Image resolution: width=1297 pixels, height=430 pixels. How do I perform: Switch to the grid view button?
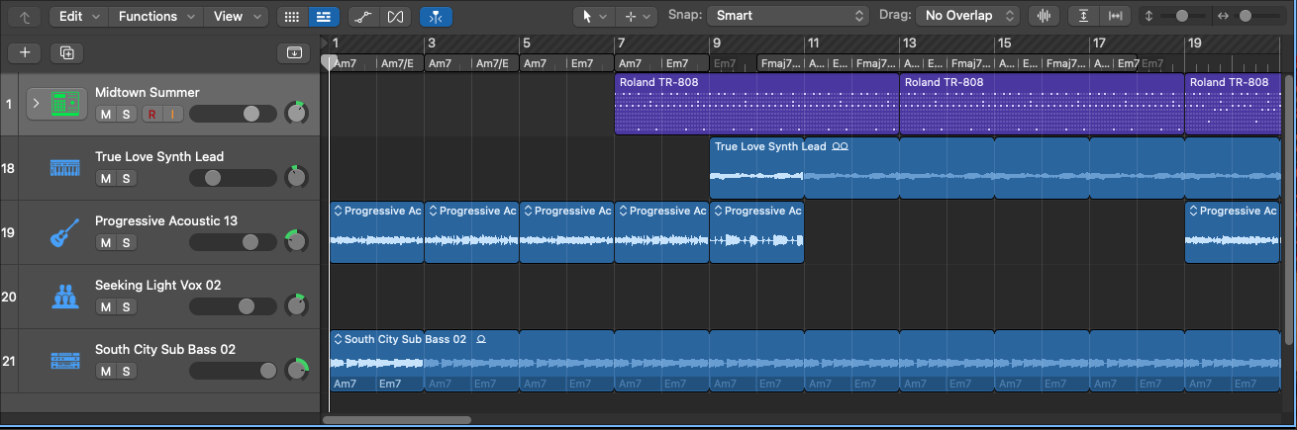coord(291,17)
